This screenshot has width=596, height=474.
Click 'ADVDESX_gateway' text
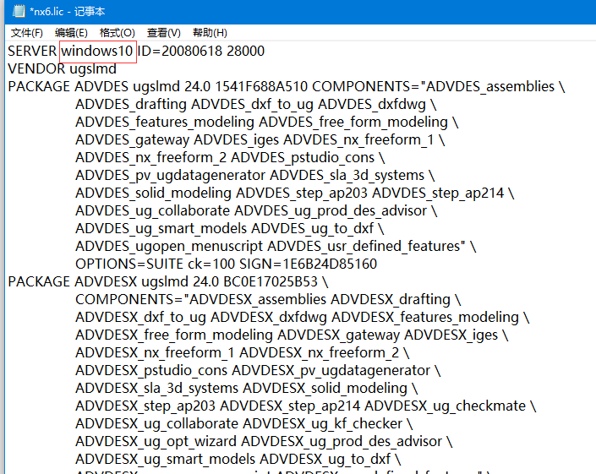point(339,335)
